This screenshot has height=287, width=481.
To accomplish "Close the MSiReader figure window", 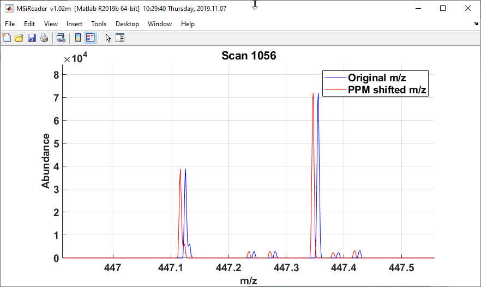I will [467, 8].
